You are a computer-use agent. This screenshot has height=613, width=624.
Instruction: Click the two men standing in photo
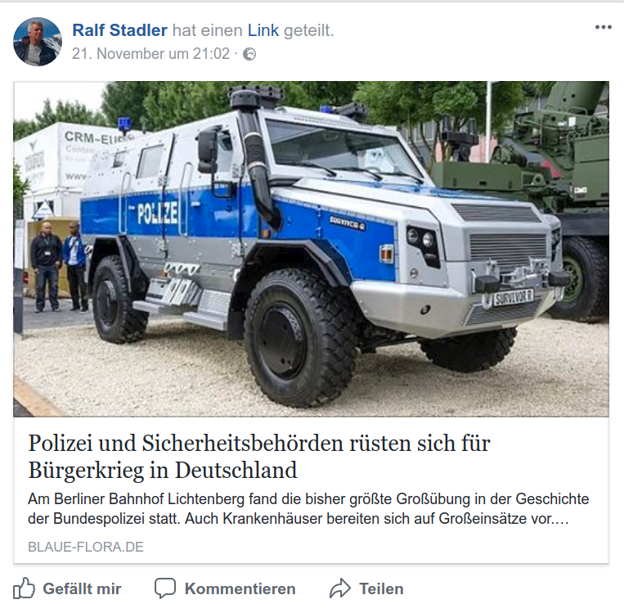point(60,266)
